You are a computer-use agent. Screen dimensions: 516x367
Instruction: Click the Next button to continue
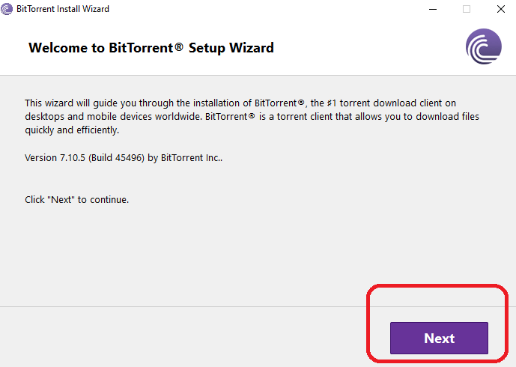coord(439,338)
